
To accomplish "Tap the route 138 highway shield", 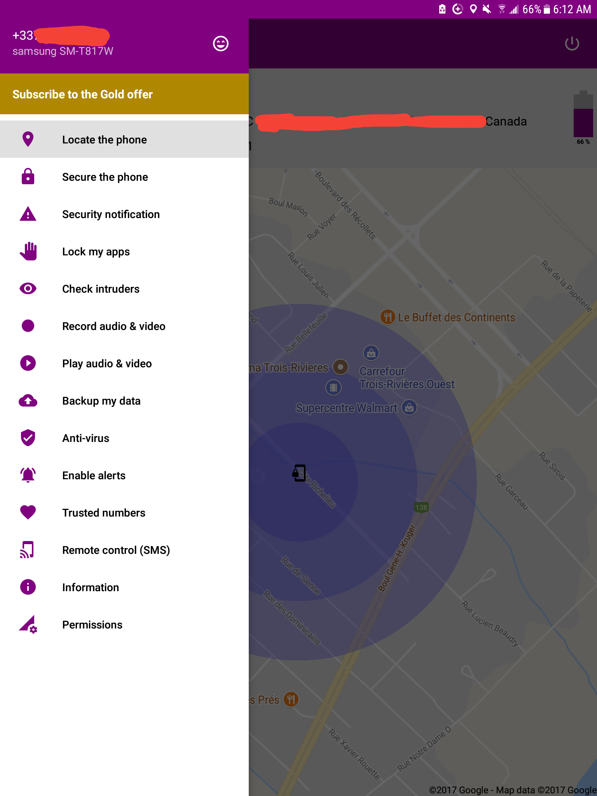I will [x=421, y=507].
